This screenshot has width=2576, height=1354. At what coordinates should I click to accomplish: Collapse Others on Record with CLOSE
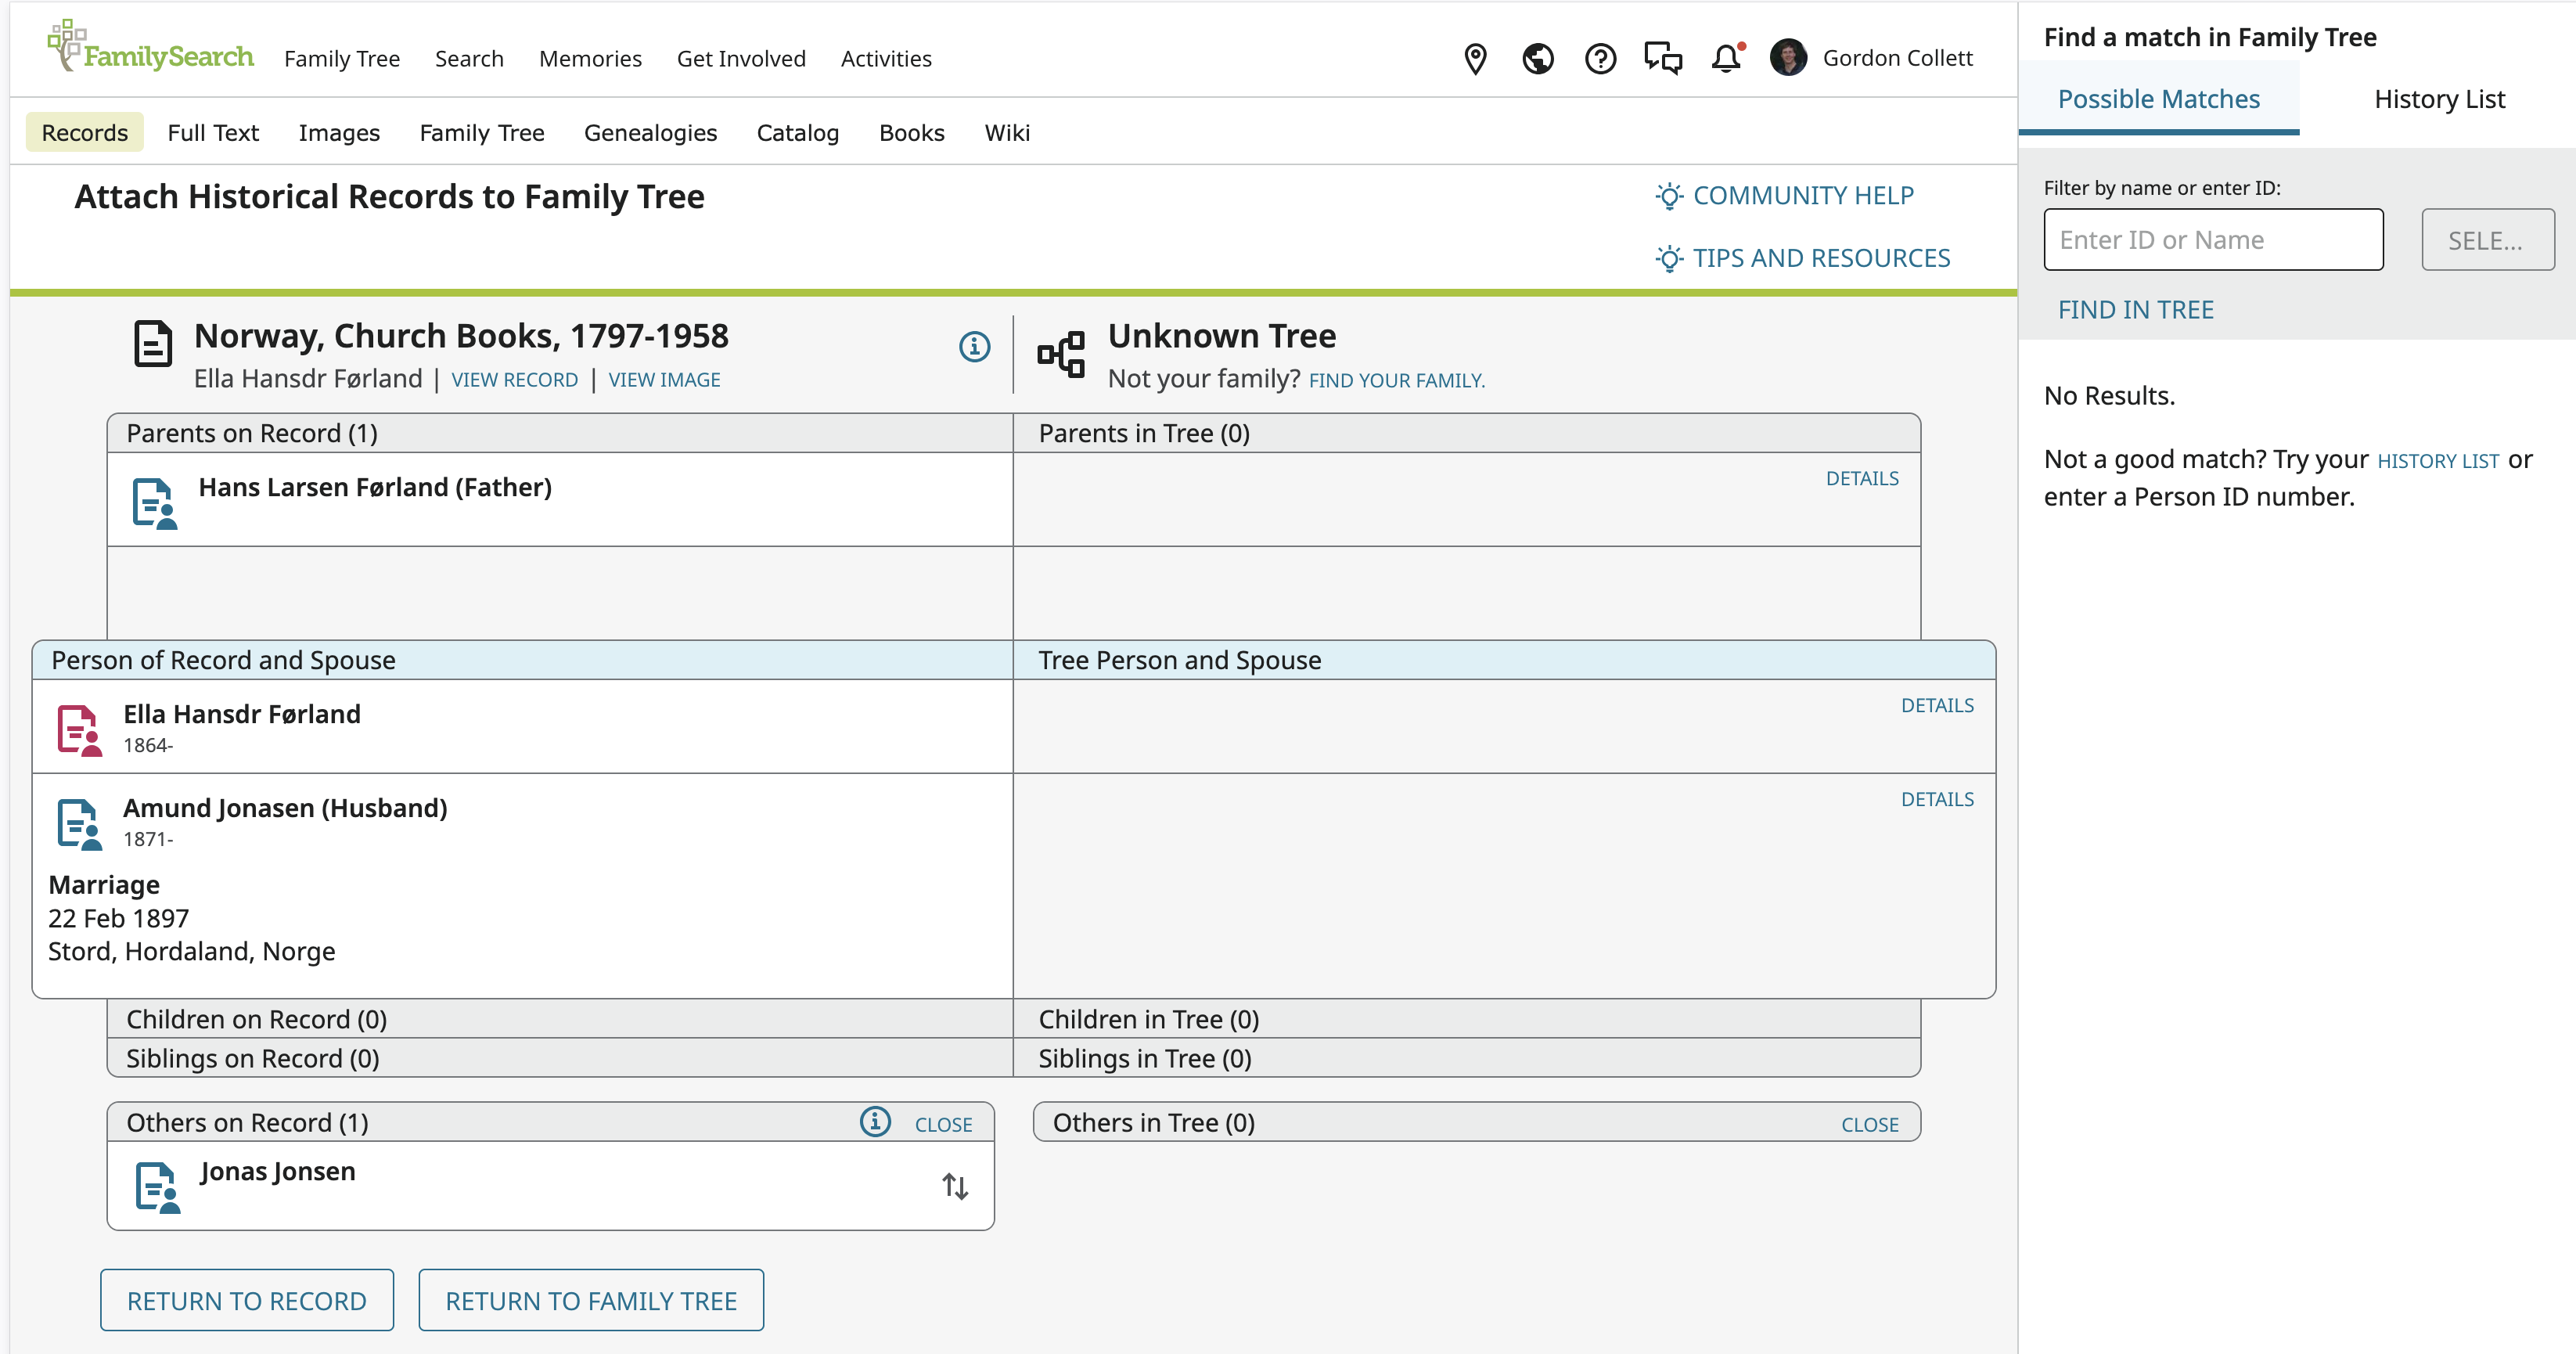[x=943, y=1124]
